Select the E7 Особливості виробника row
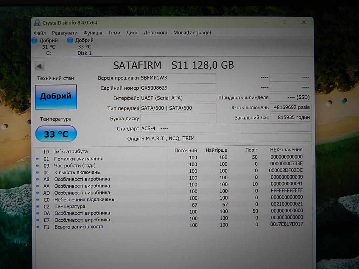The width and height of the screenshot is (359, 269). (170, 219)
